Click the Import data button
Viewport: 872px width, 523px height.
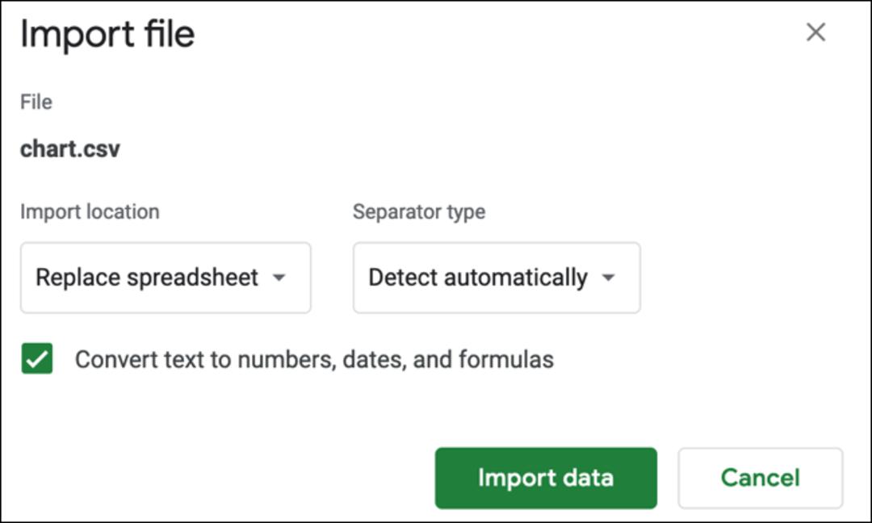(546, 478)
